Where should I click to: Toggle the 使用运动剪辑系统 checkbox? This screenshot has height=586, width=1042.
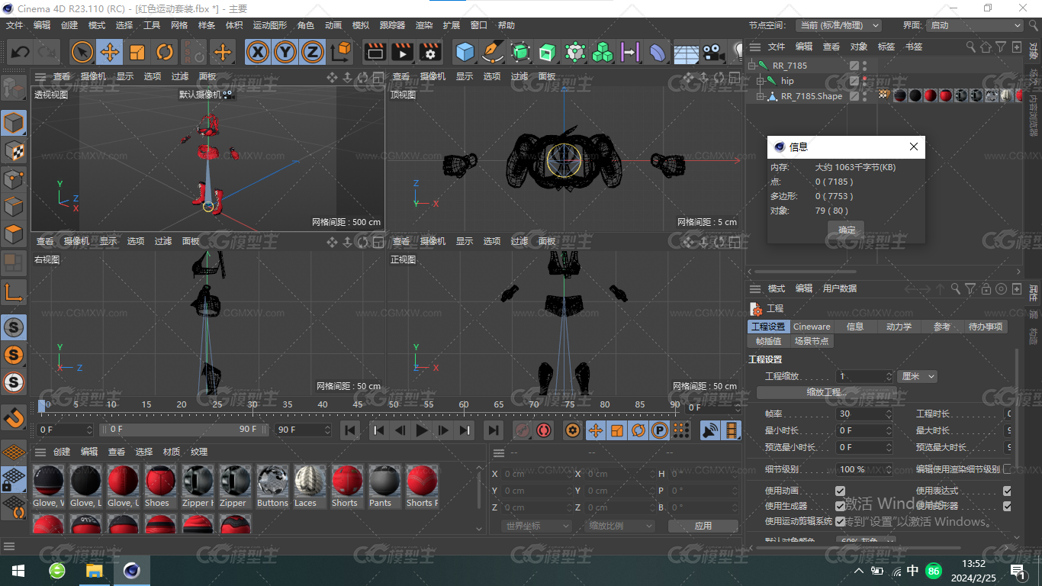coord(840,521)
